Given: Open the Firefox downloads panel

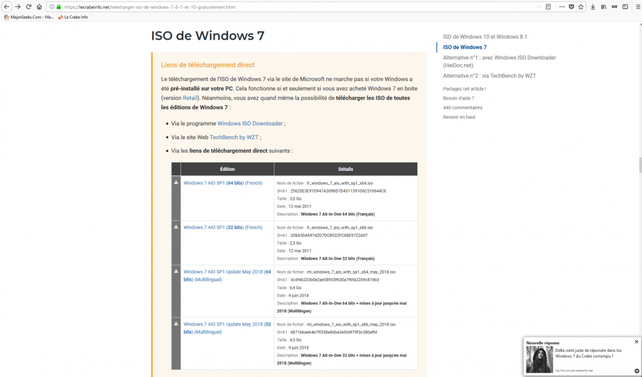Looking at the screenshot, I should pyautogui.click(x=593, y=6).
